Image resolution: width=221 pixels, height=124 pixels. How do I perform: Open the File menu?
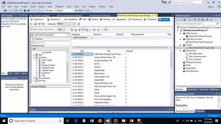coord(3,7)
